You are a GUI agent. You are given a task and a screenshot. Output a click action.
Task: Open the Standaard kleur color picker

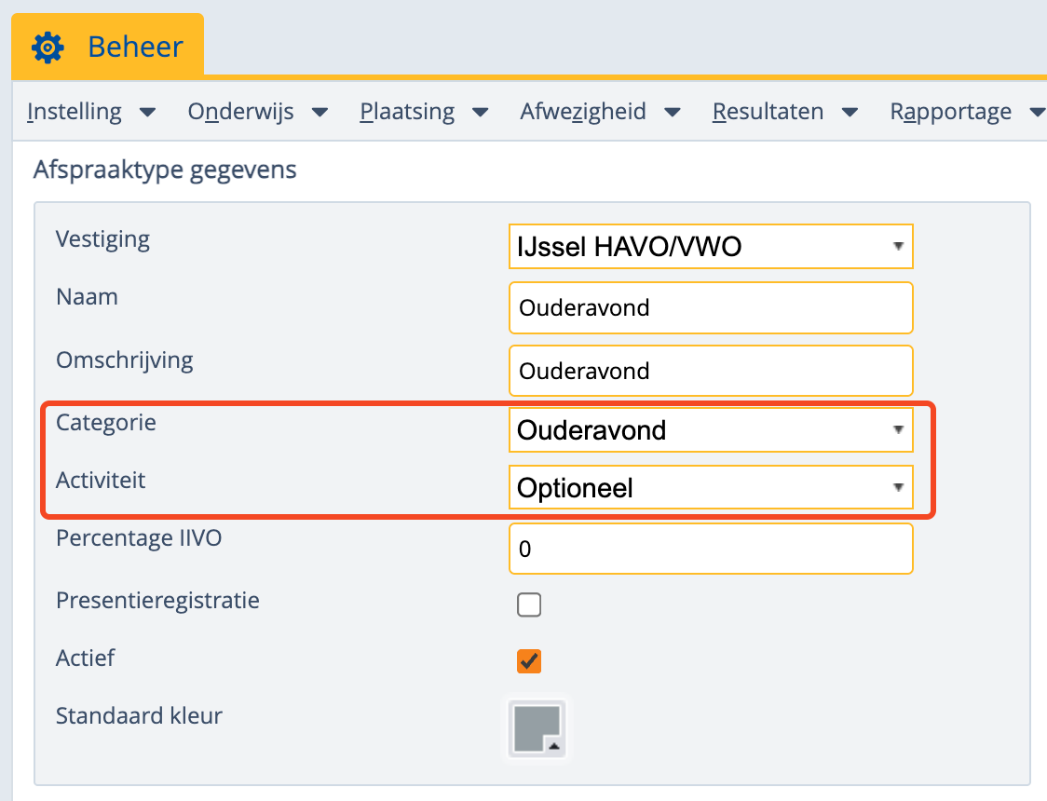pyautogui.click(x=536, y=727)
